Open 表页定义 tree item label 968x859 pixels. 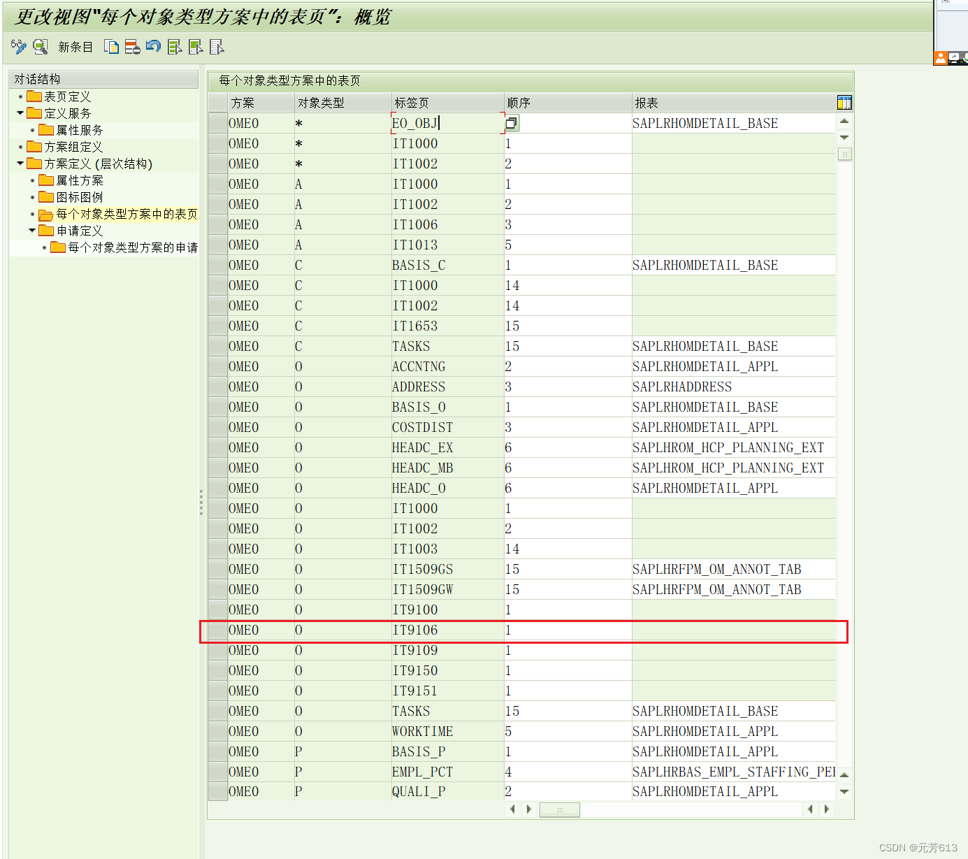tap(68, 96)
